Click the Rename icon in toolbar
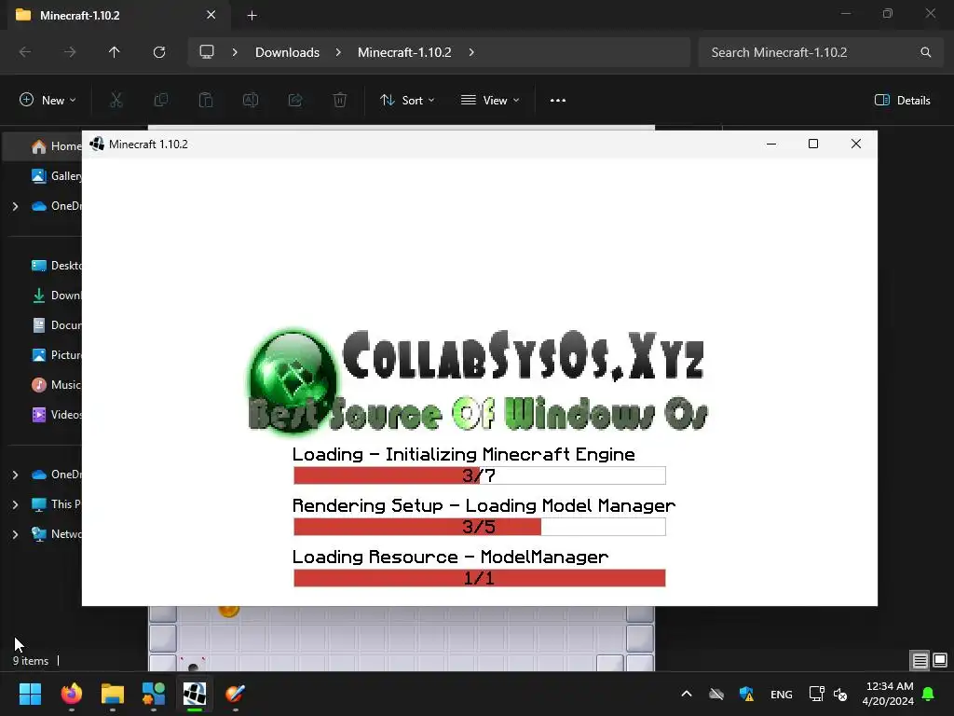Screen dimensions: 954x716 [x=251, y=100]
